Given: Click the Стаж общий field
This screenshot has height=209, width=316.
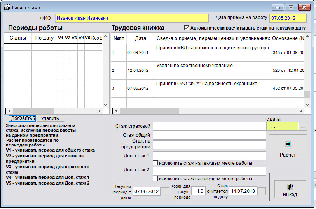Looking at the screenshot, I should coord(209,136).
